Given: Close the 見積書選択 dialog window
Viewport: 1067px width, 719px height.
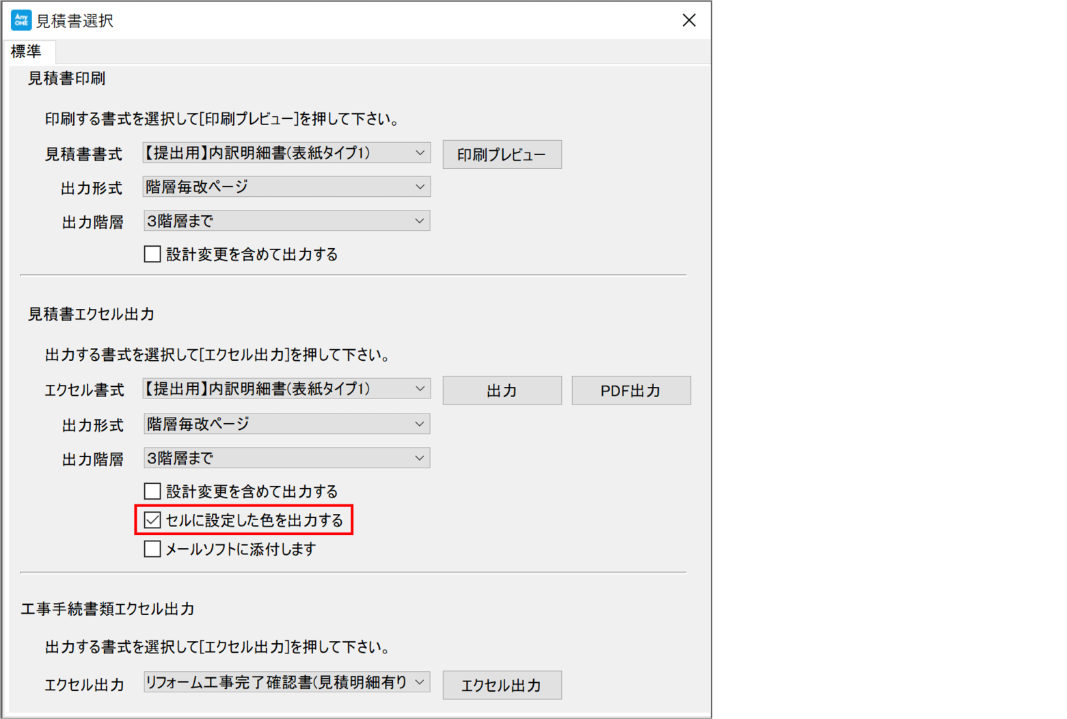Looking at the screenshot, I should 688,21.
